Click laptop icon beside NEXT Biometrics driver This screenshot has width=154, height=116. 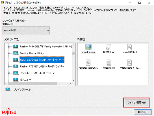coord(16,60)
